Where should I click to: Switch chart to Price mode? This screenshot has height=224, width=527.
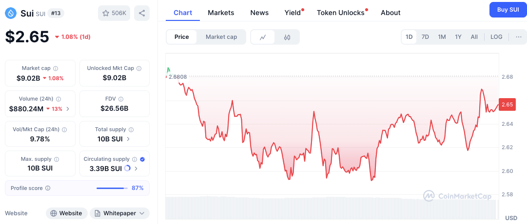(181, 37)
